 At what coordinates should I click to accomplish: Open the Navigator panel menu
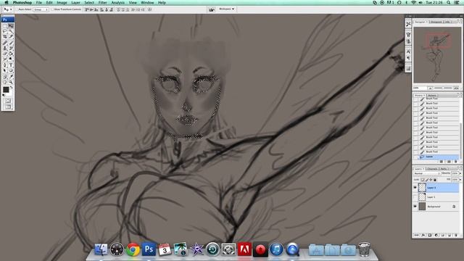tap(460, 22)
